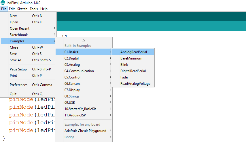Expand Adafruit Circuit Playground examples
Image resolution: width=246 pixels, height=142 pixels.
pos(84,131)
